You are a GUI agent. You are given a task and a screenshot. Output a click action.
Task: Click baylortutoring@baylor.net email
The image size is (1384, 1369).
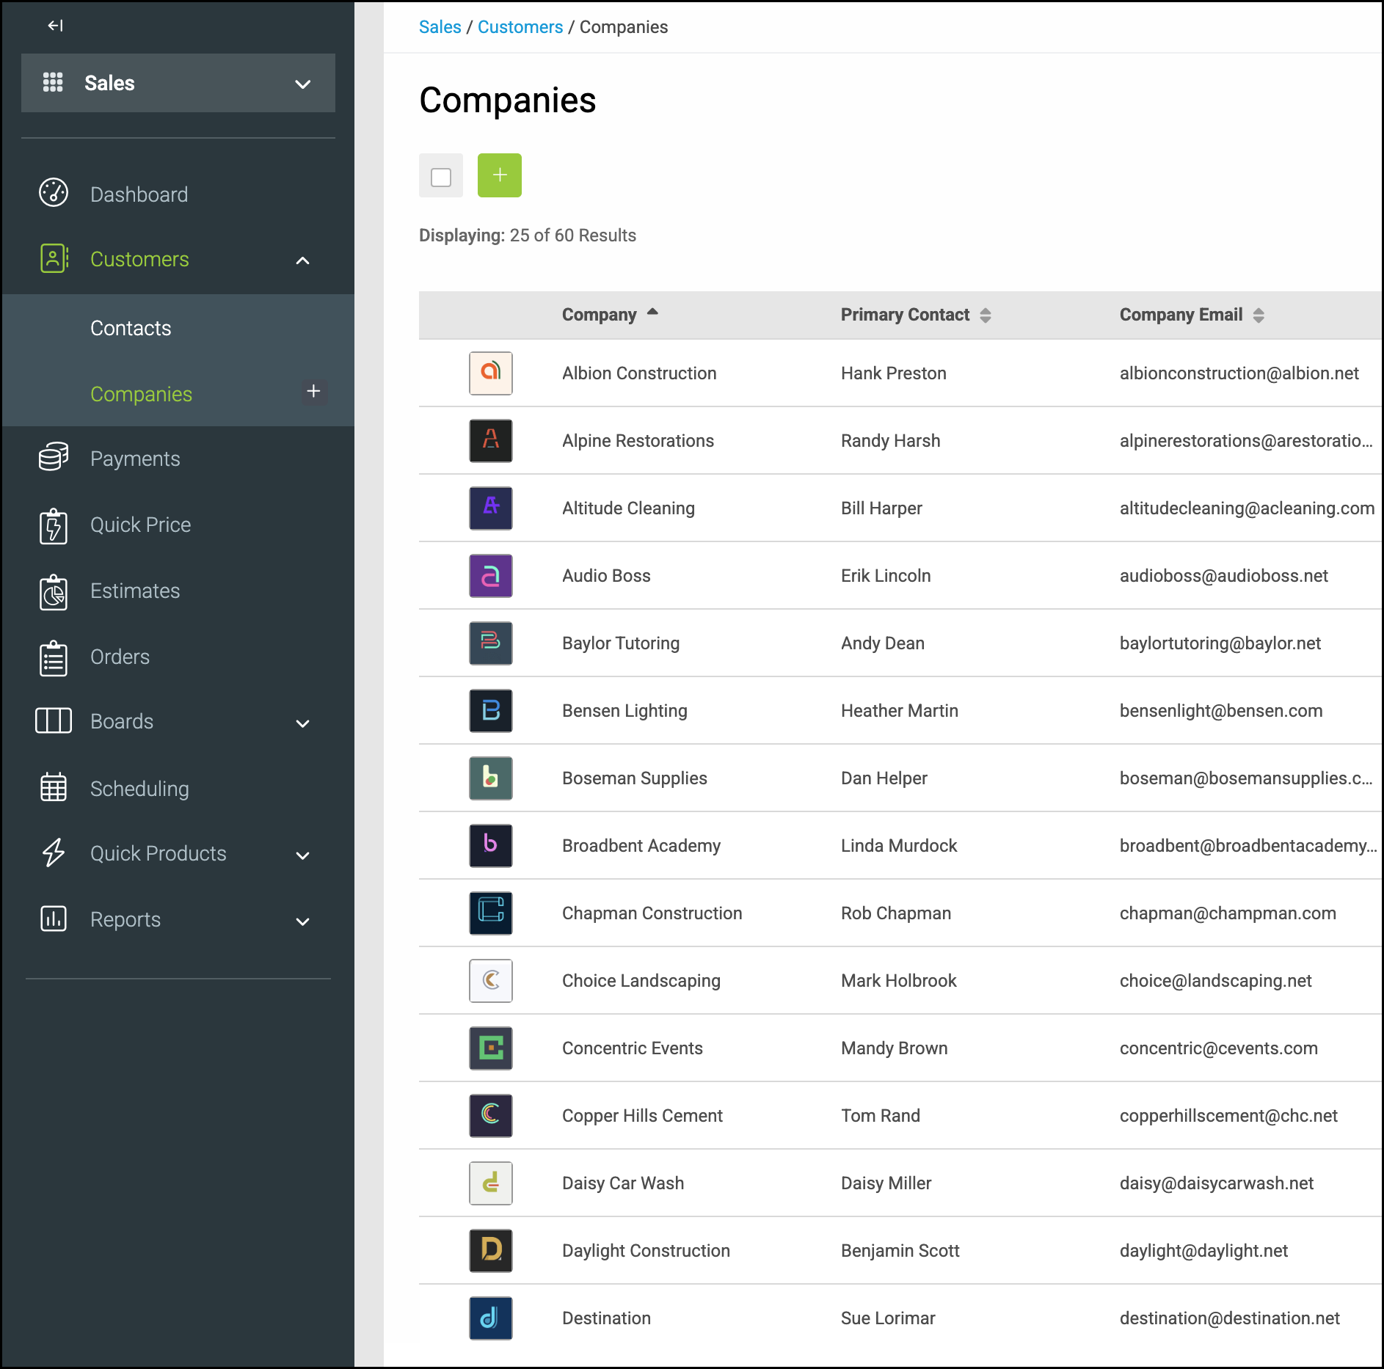click(1220, 643)
